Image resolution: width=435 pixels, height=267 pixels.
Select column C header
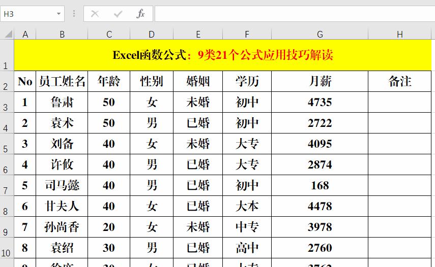(x=109, y=35)
